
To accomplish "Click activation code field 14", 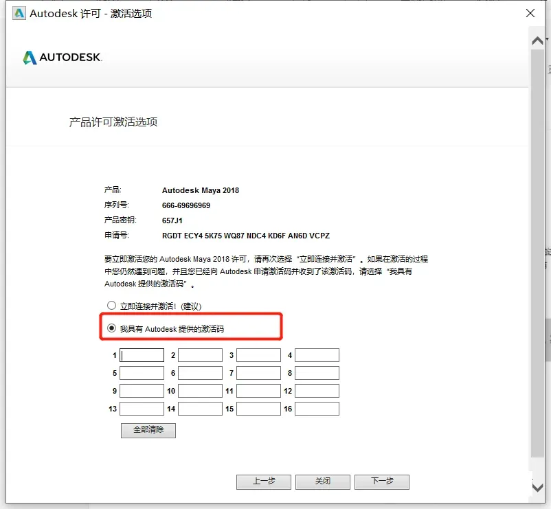I will tap(201, 409).
